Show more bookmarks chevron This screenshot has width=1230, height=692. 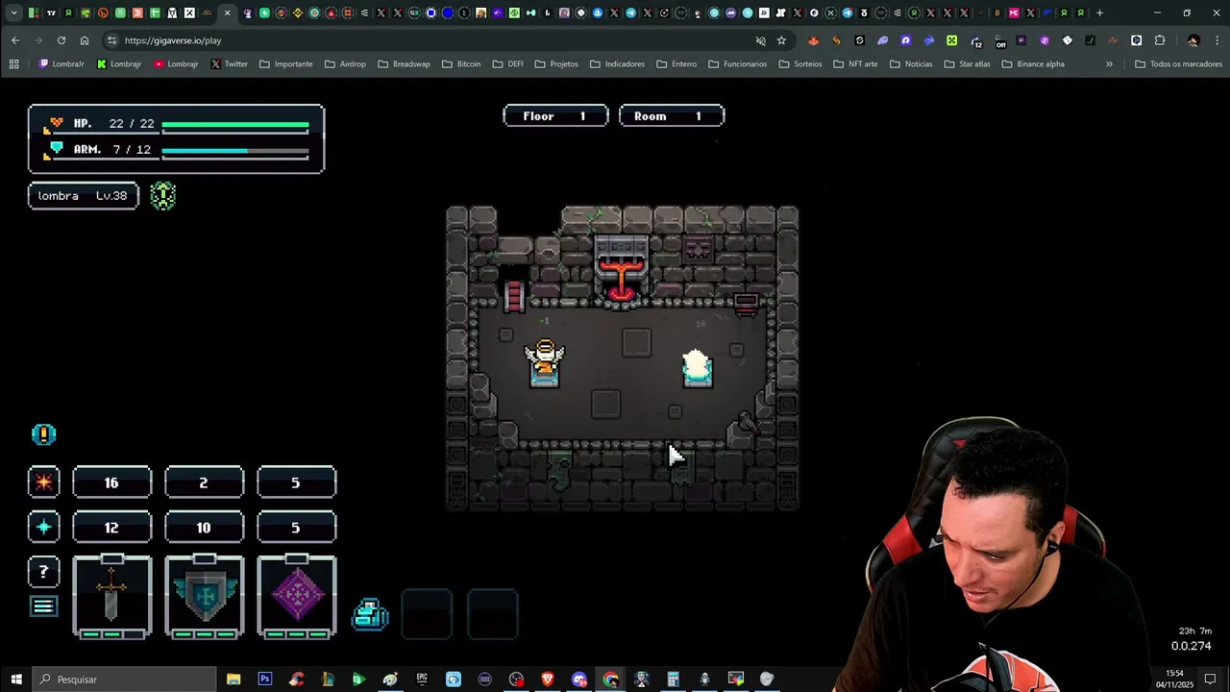coord(1109,64)
